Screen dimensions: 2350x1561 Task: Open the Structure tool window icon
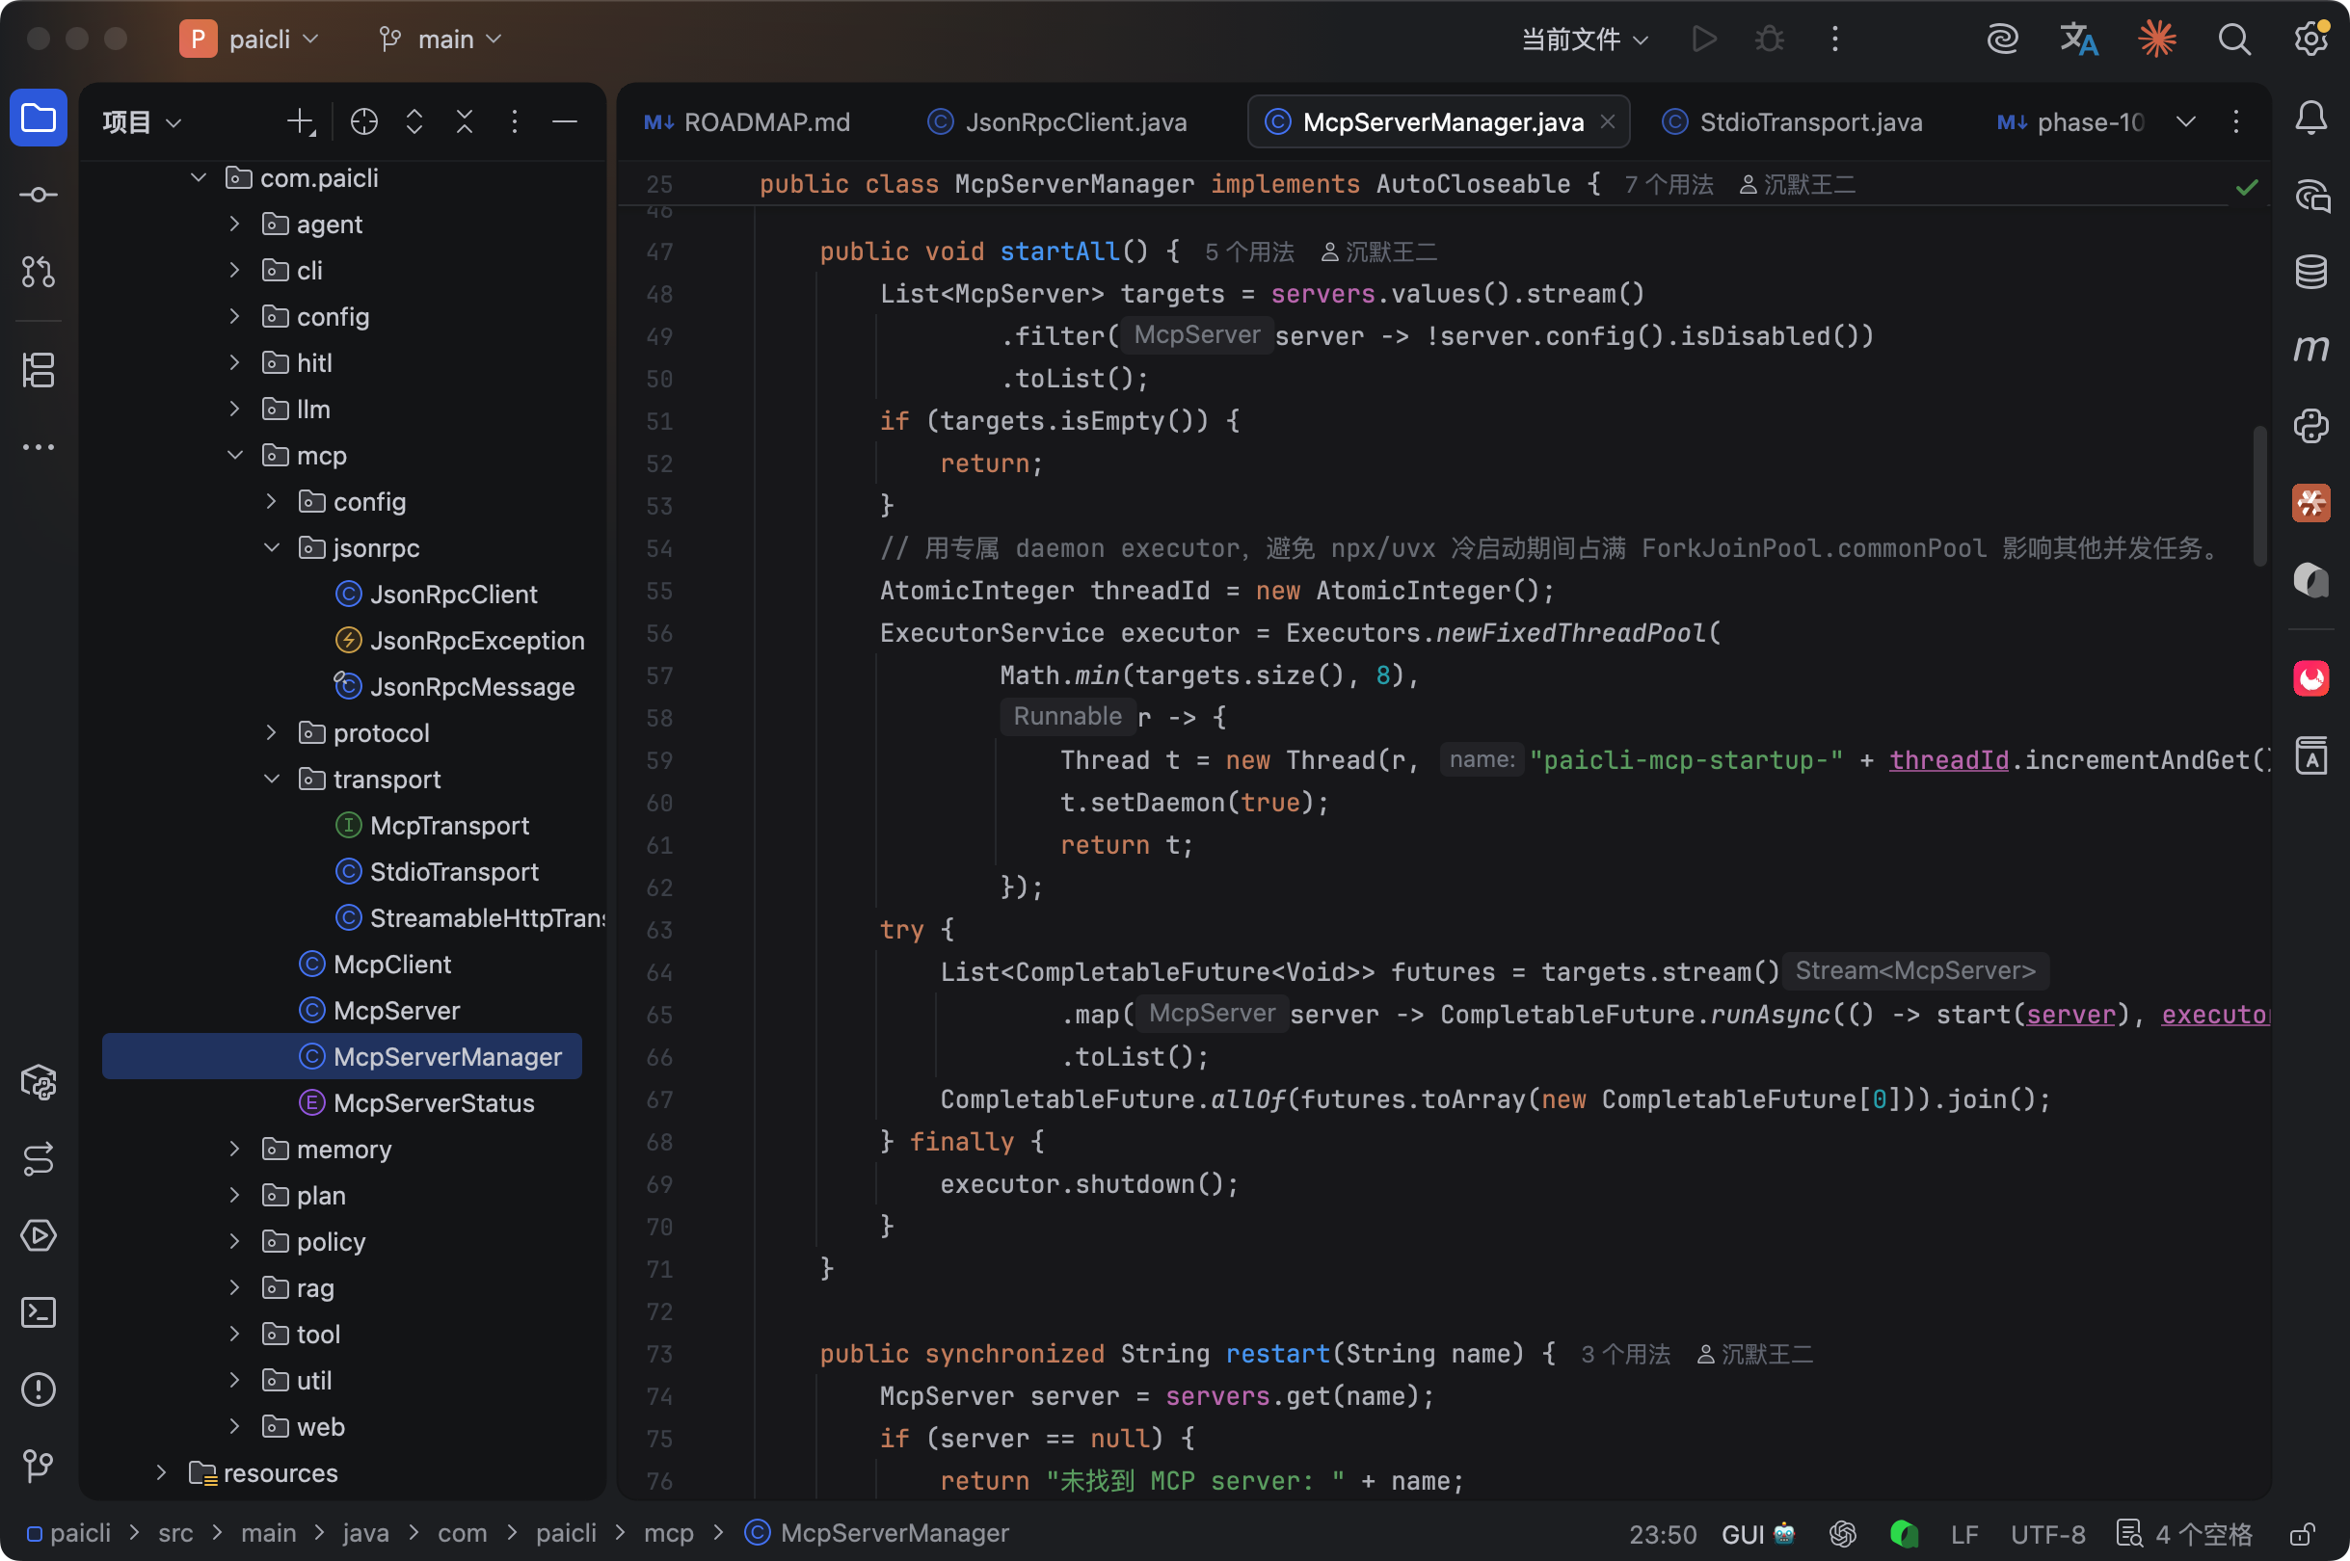38,370
